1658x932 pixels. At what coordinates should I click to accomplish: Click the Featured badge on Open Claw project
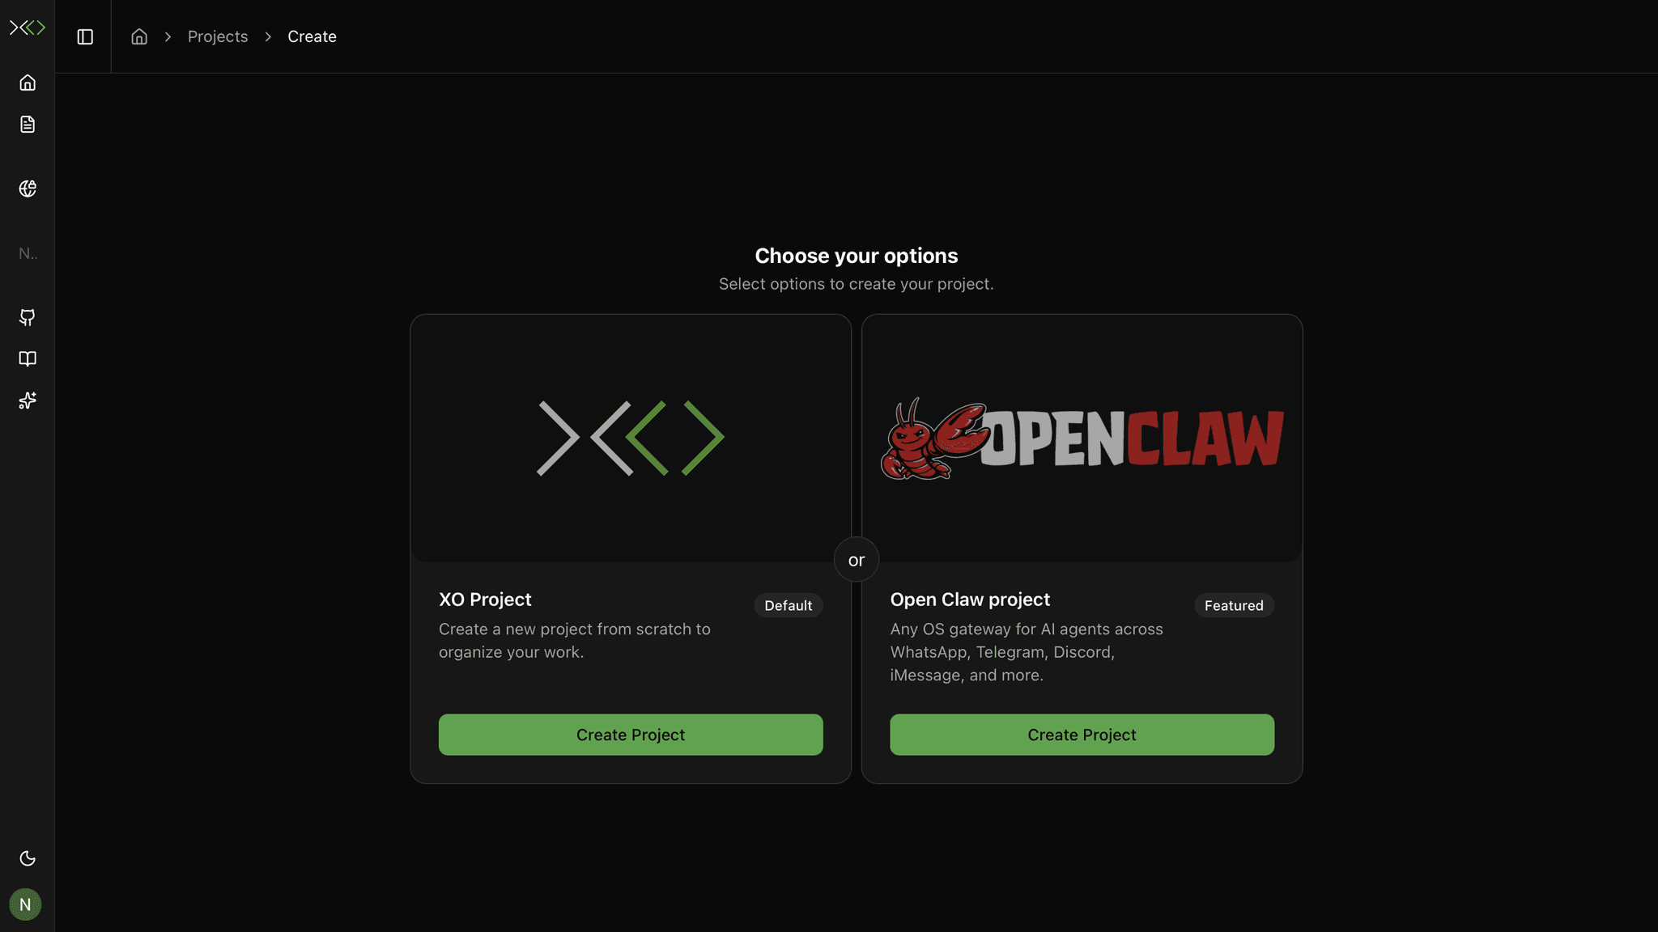[1234, 605]
